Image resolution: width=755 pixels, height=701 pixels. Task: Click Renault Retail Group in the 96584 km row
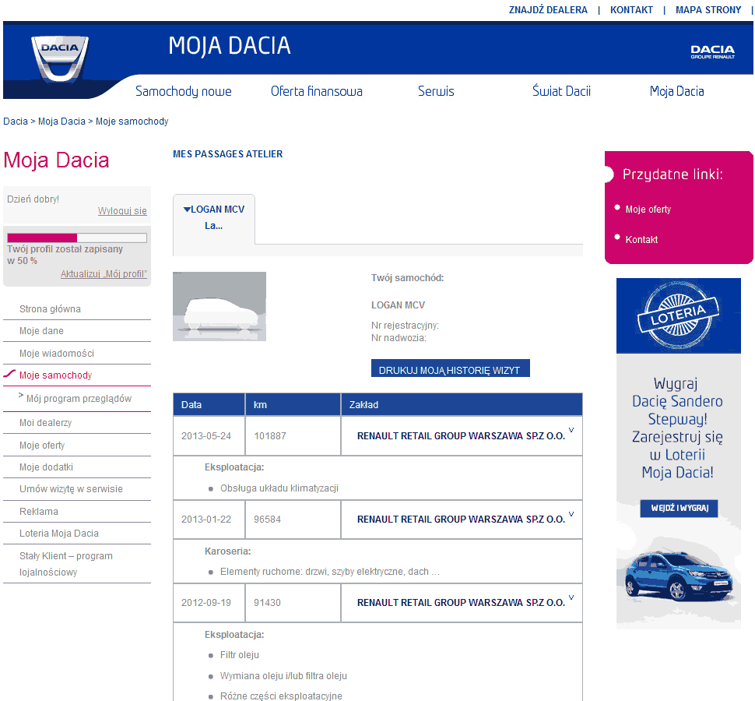(x=461, y=520)
